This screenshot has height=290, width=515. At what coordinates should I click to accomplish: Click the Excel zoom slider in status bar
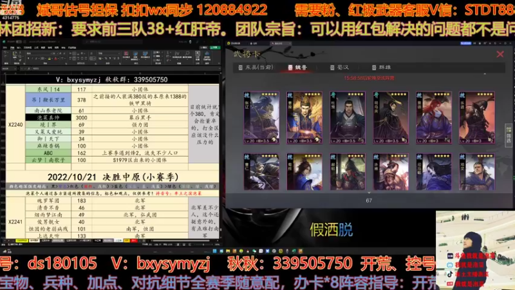pyautogui.click(x=203, y=245)
